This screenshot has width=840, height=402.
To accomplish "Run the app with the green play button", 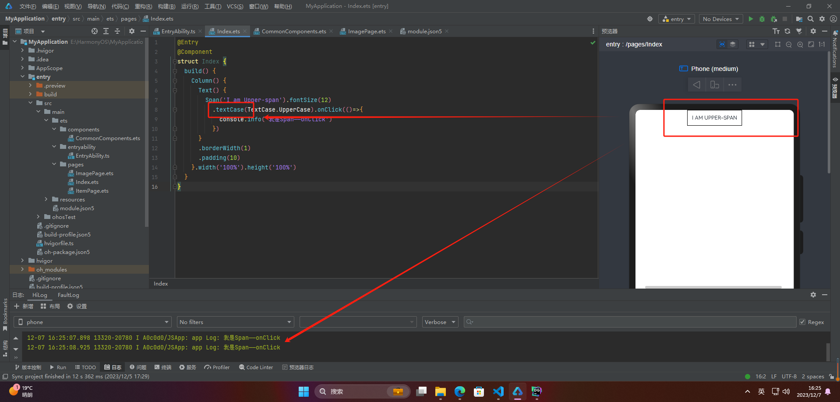I will click(751, 19).
